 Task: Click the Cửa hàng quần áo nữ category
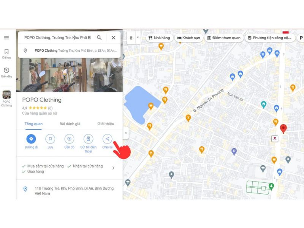point(40,113)
